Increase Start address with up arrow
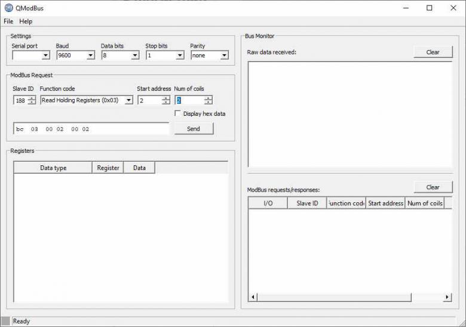The image size is (466, 327). point(166,98)
